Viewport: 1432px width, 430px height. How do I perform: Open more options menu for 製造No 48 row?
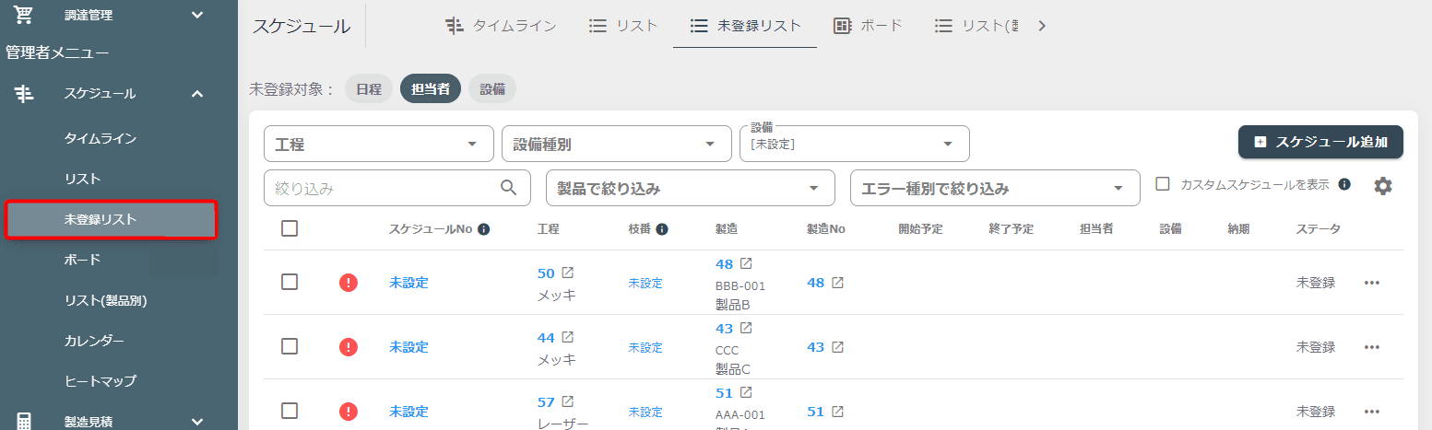[x=1371, y=283]
